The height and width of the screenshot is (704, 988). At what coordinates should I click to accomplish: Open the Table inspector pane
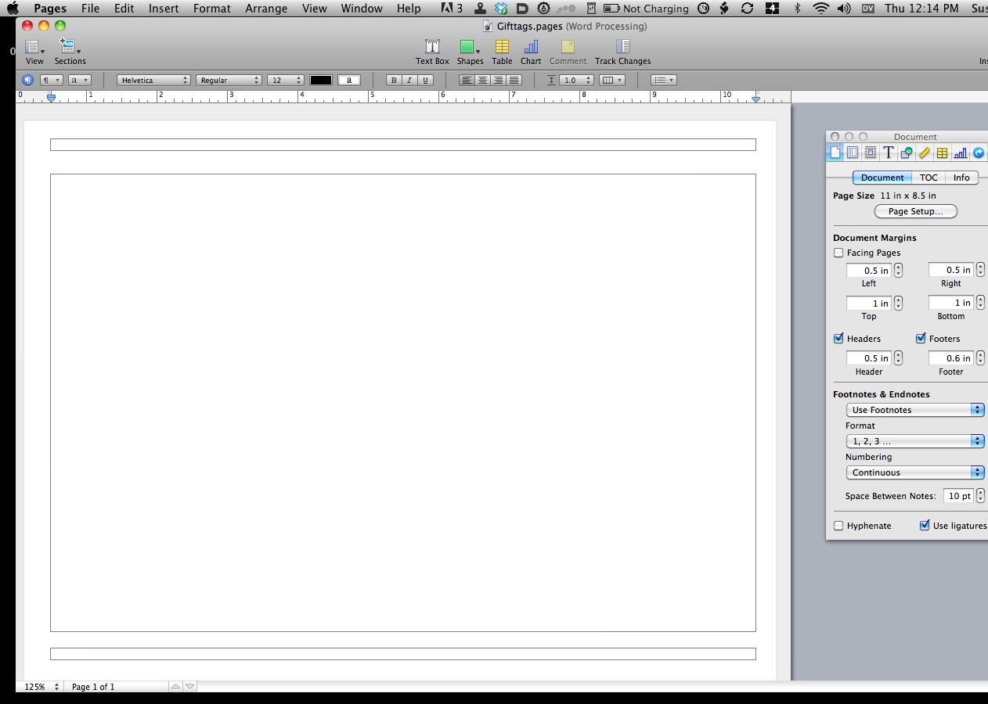pyautogui.click(x=943, y=153)
